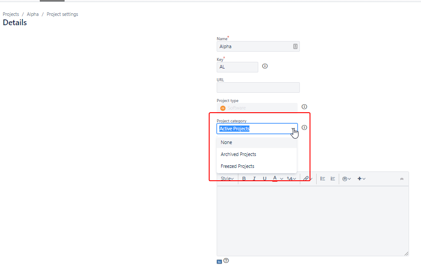Open the Project category info icon
This screenshot has height=266, width=421.
pos(304,127)
